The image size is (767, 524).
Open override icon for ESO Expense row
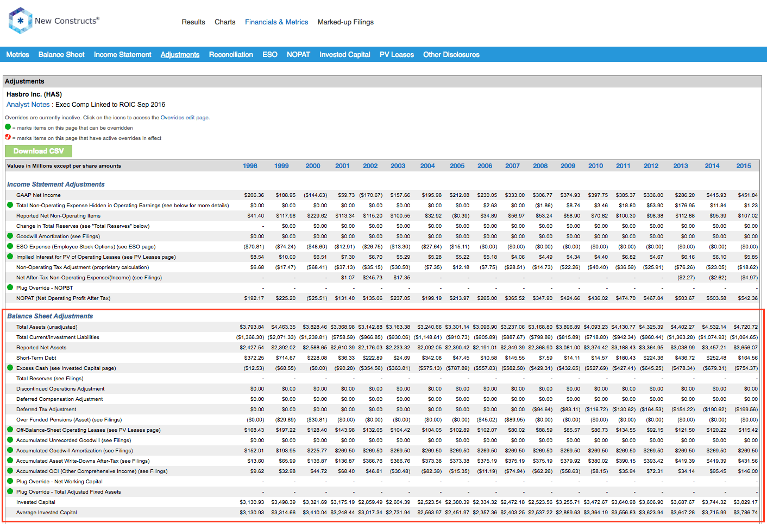pos(10,246)
